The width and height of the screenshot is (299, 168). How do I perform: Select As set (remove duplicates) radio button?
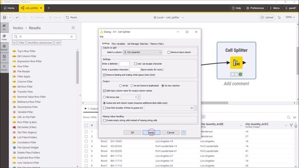click(x=132, y=86)
